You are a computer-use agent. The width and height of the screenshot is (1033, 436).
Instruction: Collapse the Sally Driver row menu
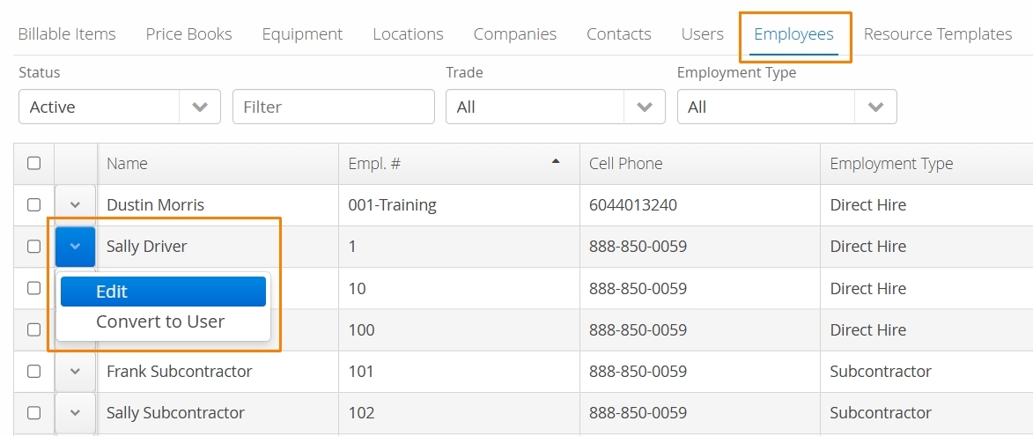75,247
